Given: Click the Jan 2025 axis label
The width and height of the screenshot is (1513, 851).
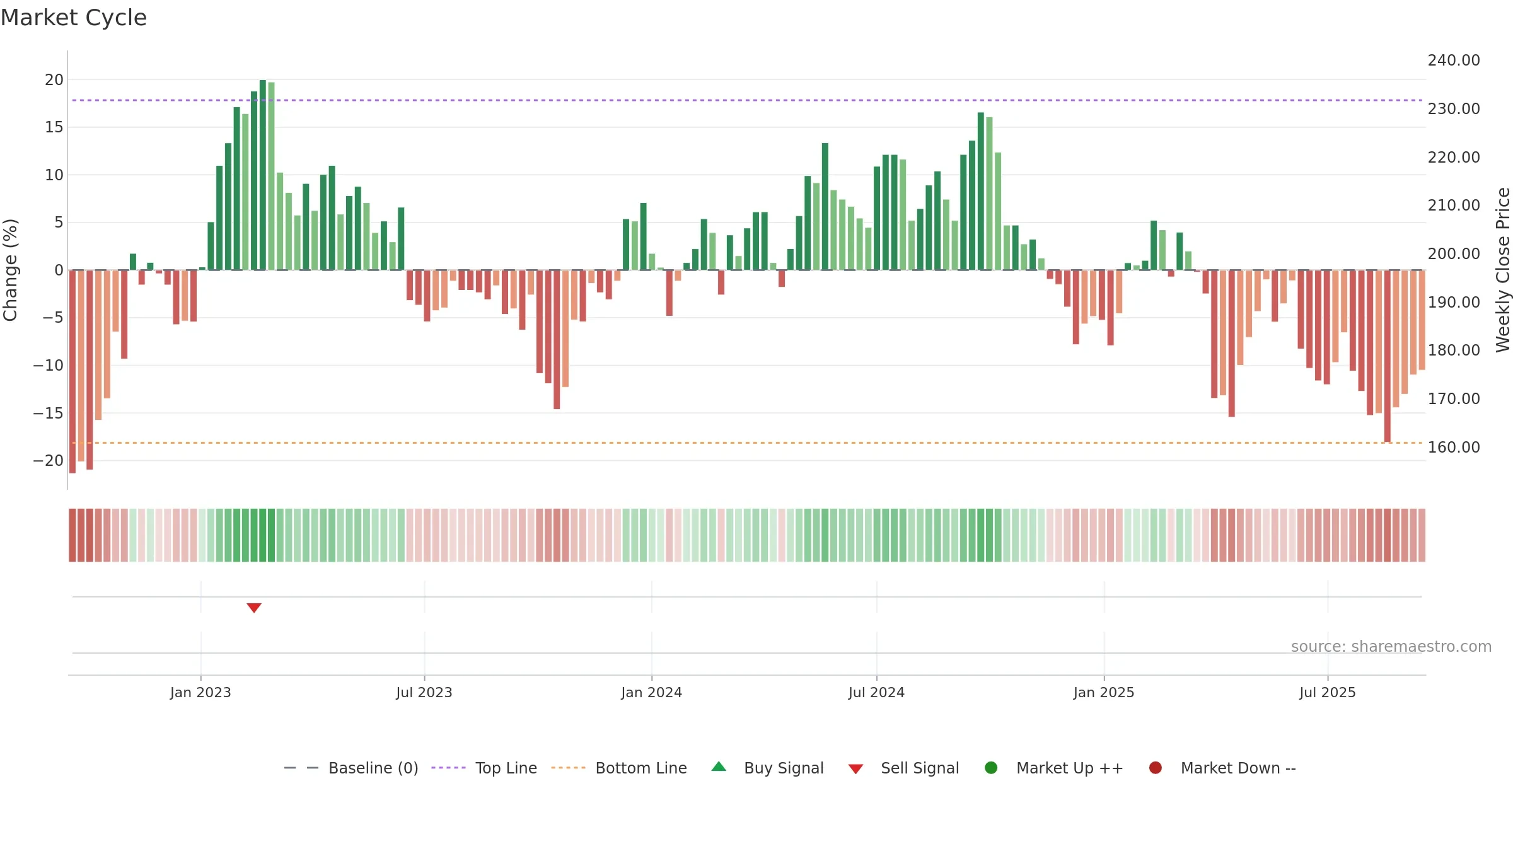Looking at the screenshot, I should click(x=1104, y=693).
